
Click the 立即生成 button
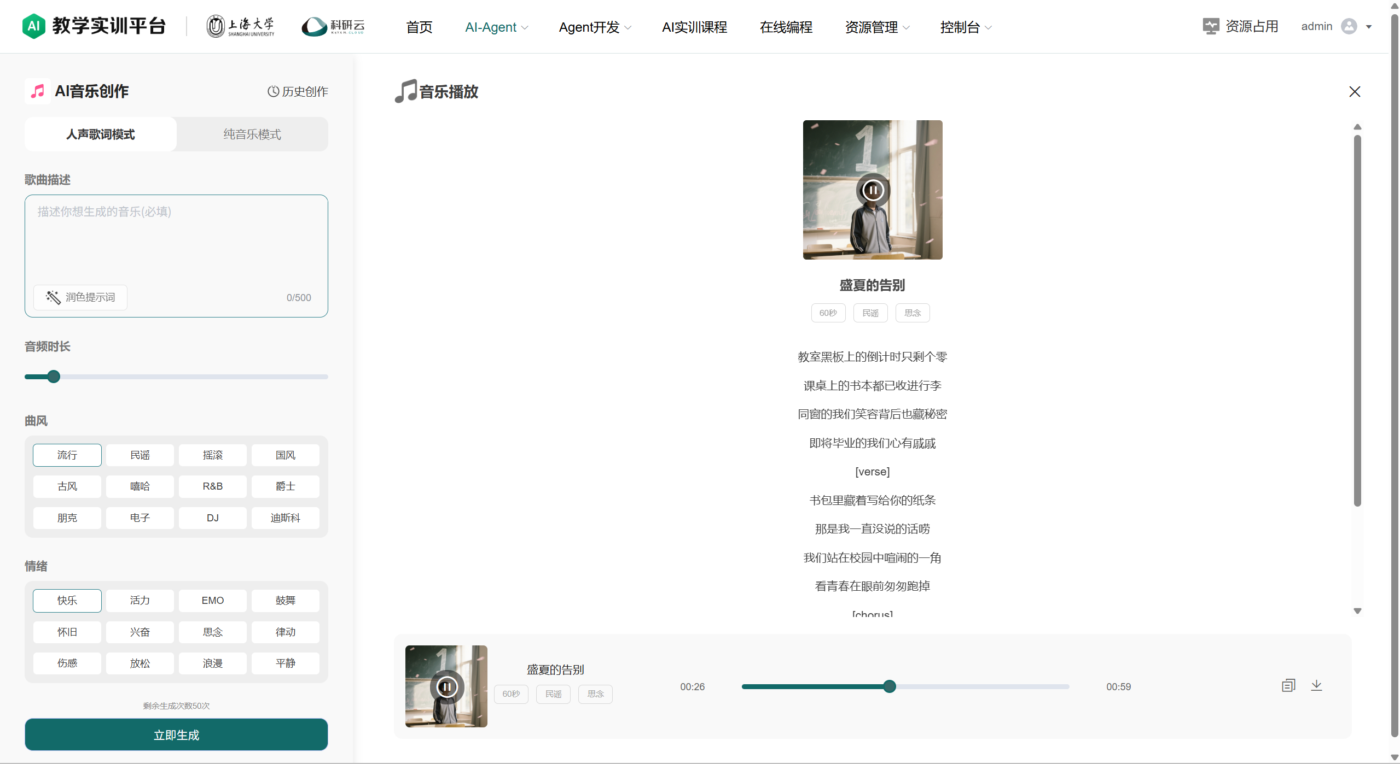(x=176, y=735)
